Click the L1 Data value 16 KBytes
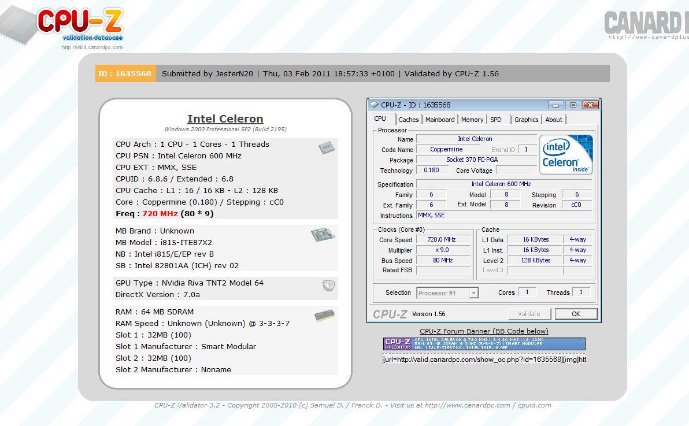 pos(535,240)
